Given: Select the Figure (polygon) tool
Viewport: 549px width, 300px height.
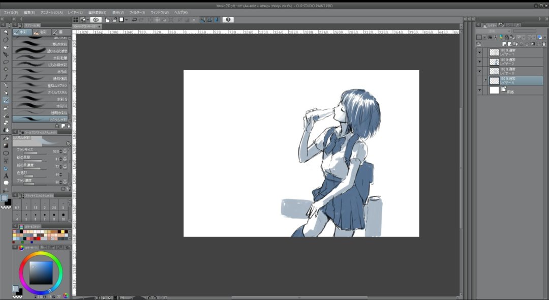Looking at the screenshot, I should click(6, 154).
